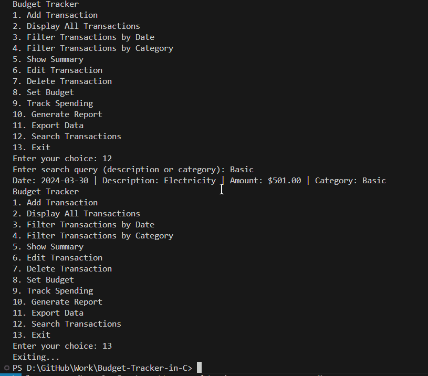The width and height of the screenshot is (428, 376).
Task: Click "10. Generate Report" in the lower menu
Action: [x=57, y=302]
